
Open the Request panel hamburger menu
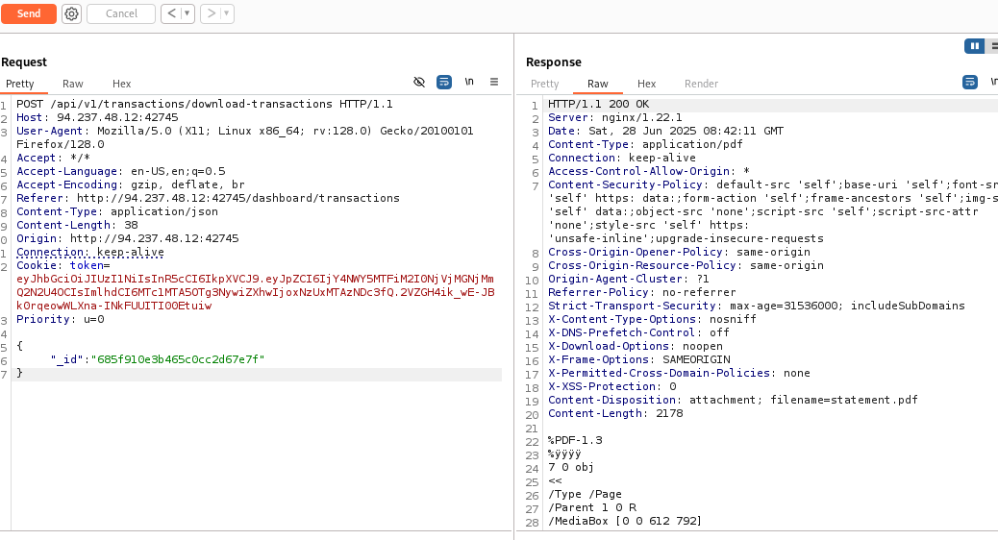494,83
